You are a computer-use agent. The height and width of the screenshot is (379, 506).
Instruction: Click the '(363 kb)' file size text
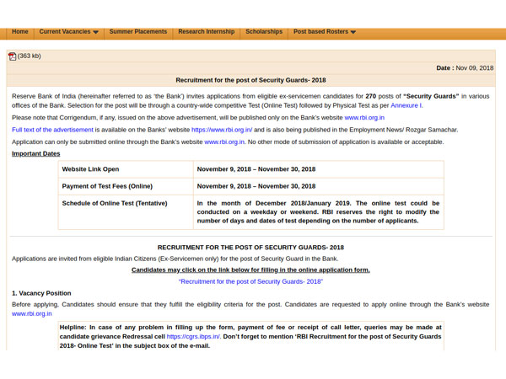(29, 56)
